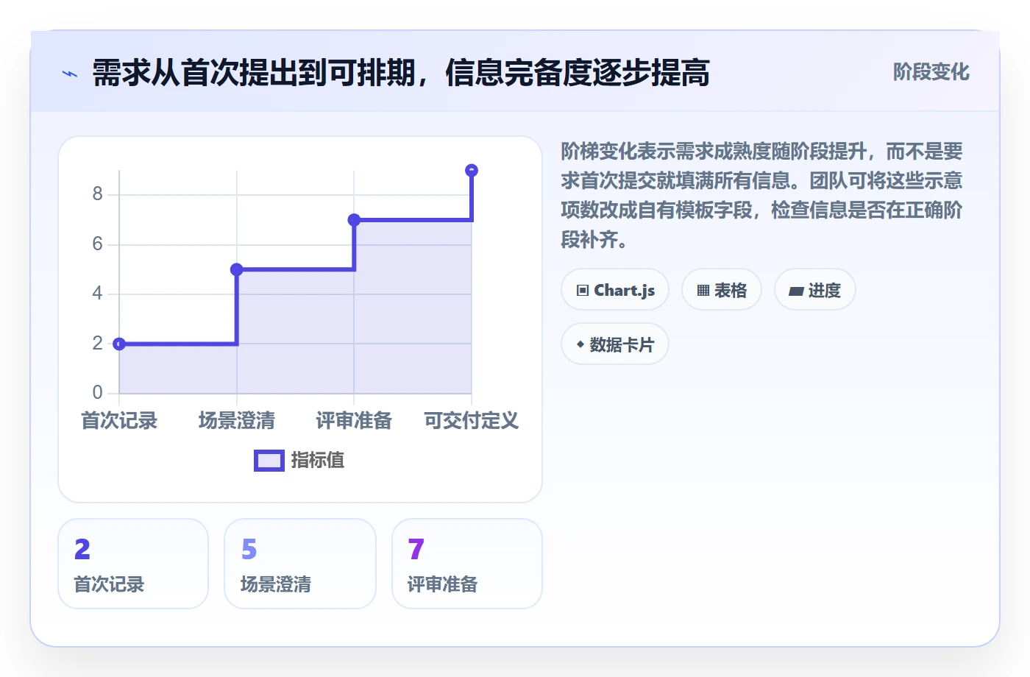Image resolution: width=1030 pixels, height=677 pixels.
Task: Click the 阶段变化 label in the header
Action: 931,72
